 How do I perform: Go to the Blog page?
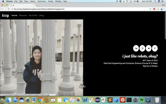41,15
